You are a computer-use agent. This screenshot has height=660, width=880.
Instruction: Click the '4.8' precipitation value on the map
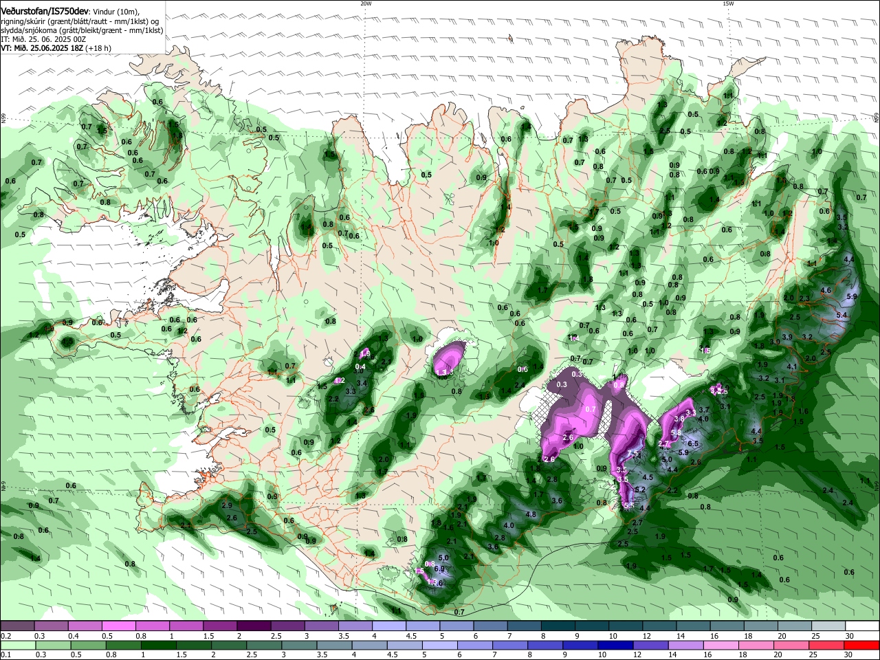531,514
